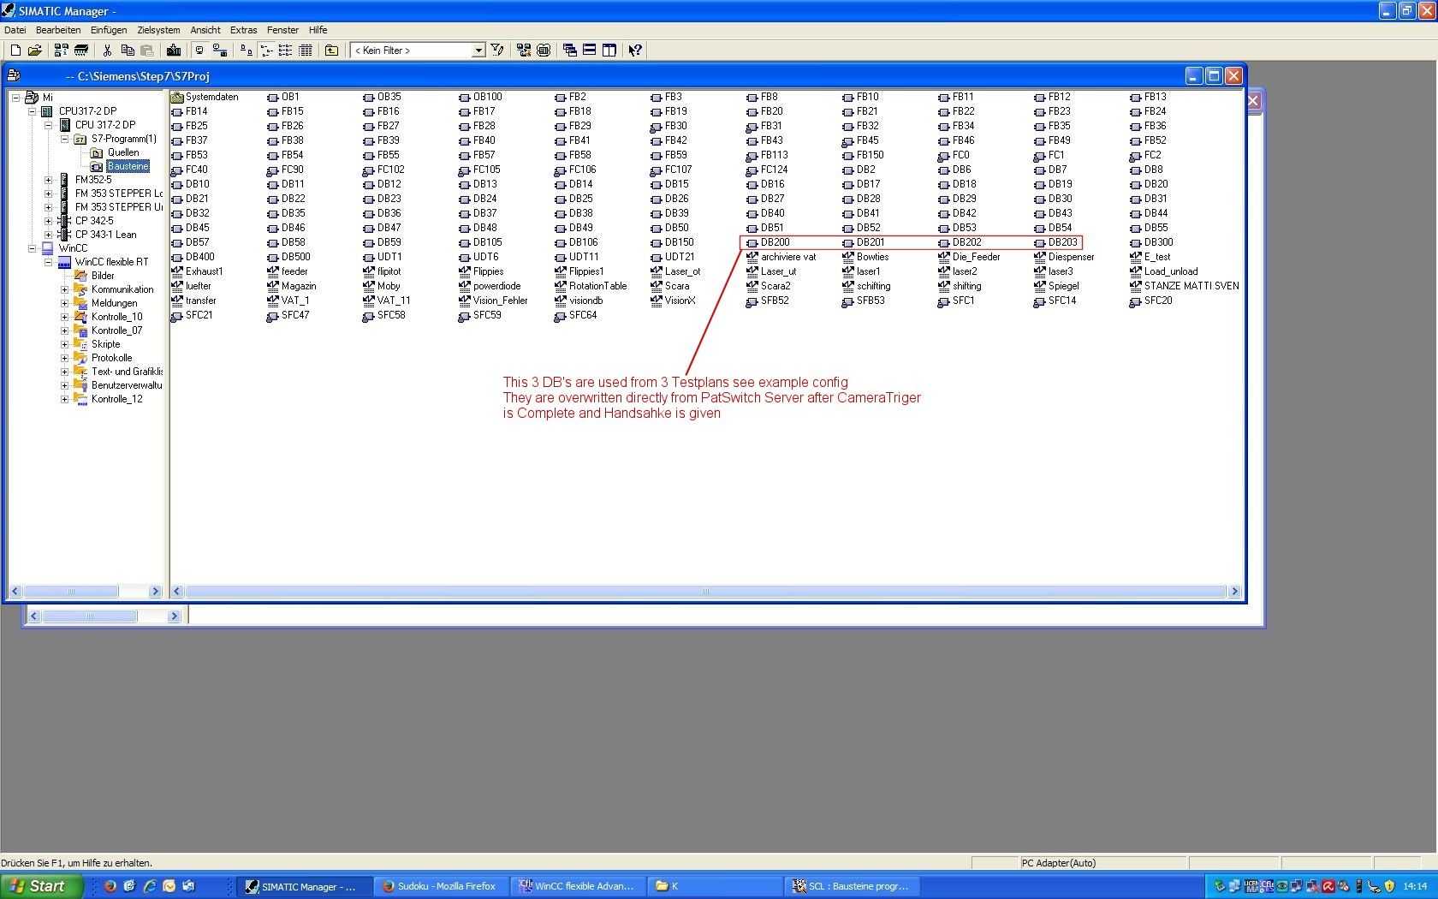The width and height of the screenshot is (1438, 899).
Task: Click the Download to PLC icon
Action: (x=174, y=51)
